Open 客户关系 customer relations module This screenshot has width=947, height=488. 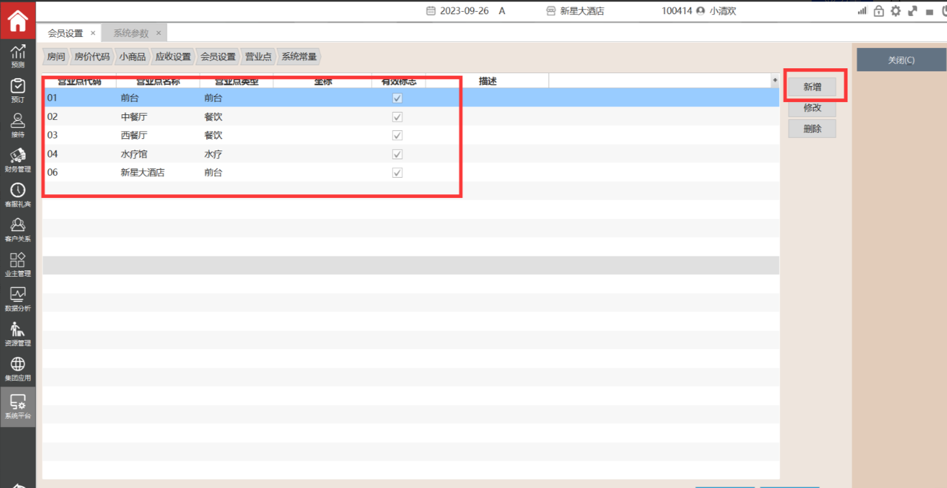18,229
